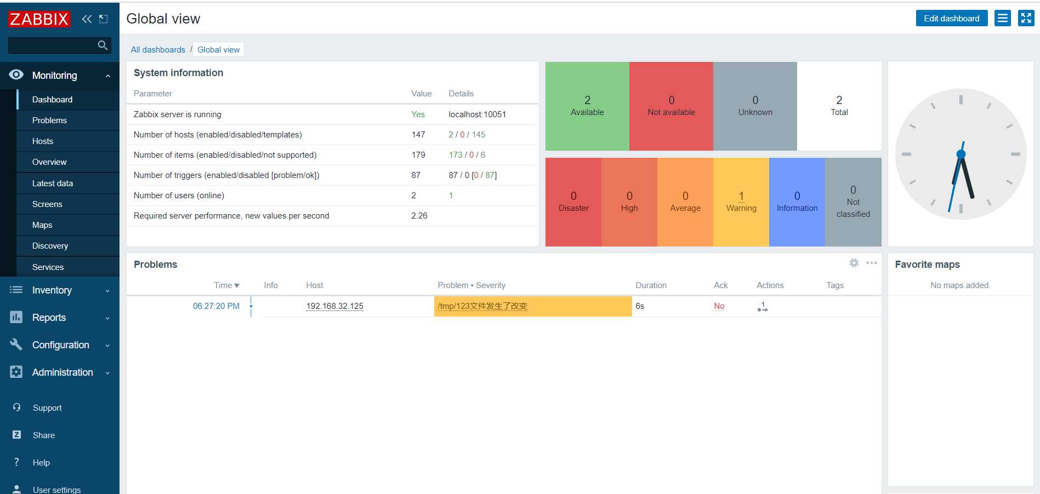Open Problems in Monitoring menu
The height and width of the screenshot is (494, 1040).
(68, 120)
